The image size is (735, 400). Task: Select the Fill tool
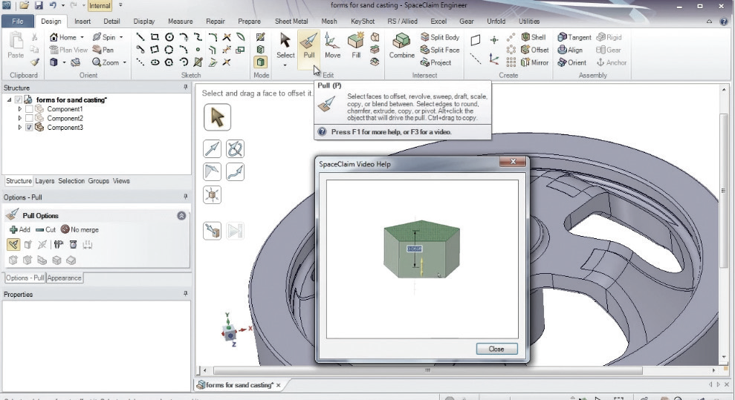pyautogui.click(x=356, y=46)
